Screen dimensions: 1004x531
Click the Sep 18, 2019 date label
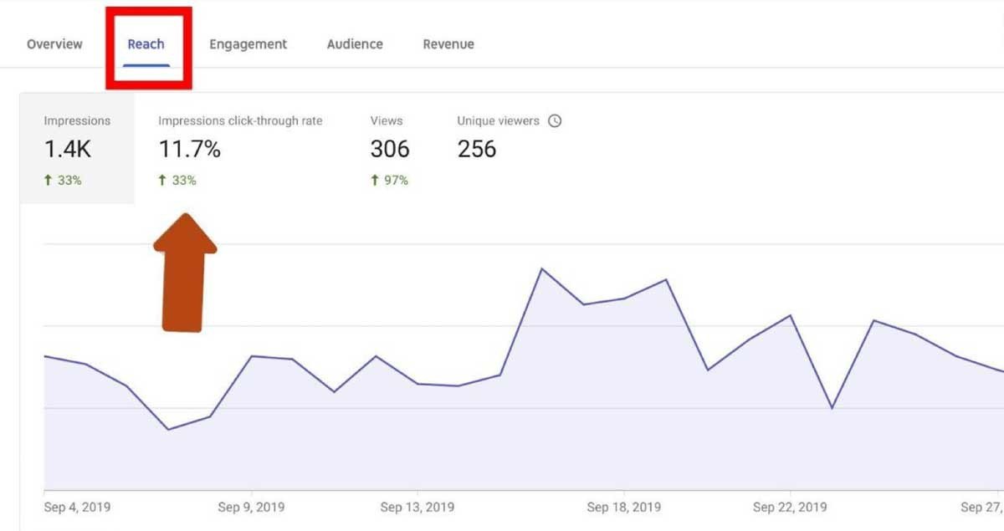(624, 507)
